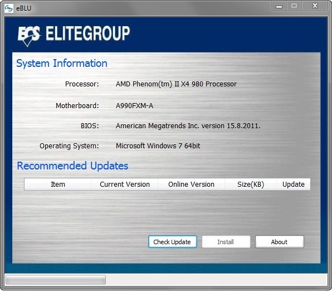Click the Current Version column header
332x291 pixels.
tap(125, 184)
